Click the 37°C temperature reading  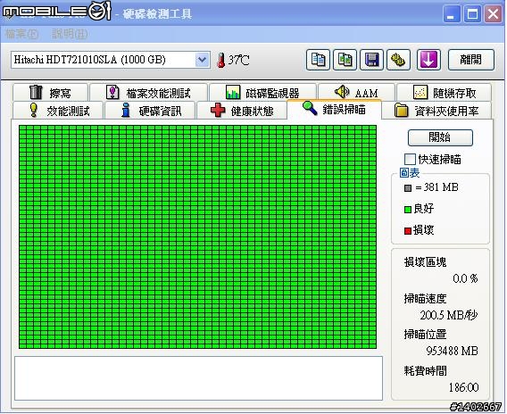238,60
